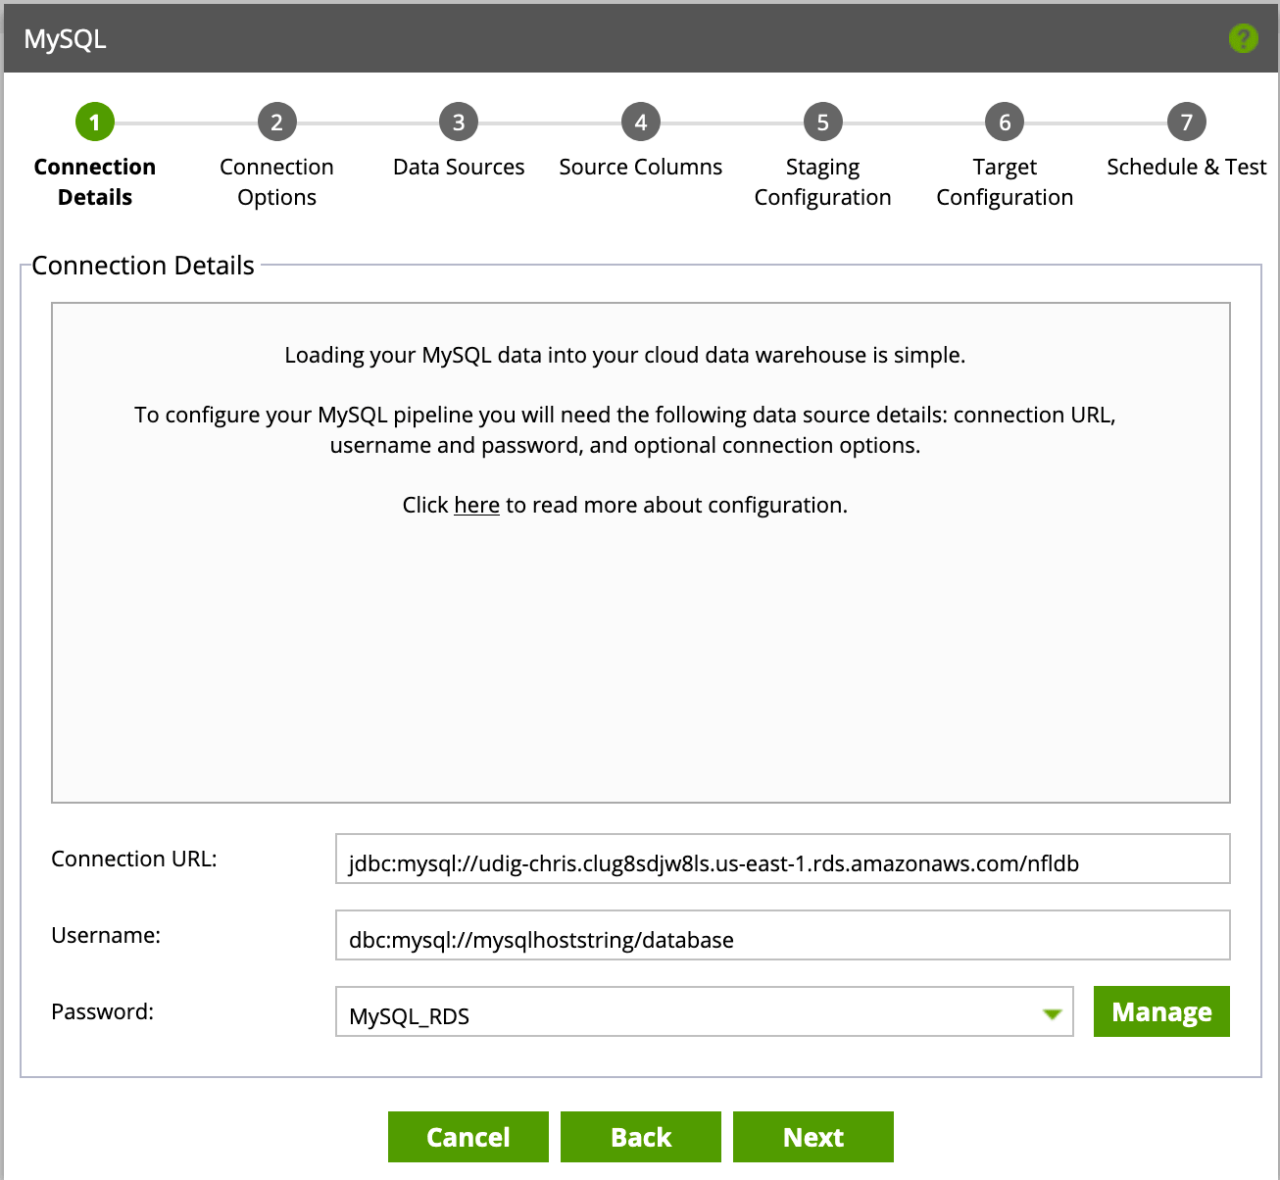Open the Password dropdown arrow

coord(1053,1013)
